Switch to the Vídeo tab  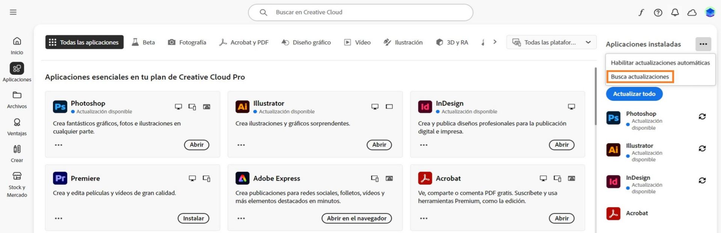pos(357,42)
